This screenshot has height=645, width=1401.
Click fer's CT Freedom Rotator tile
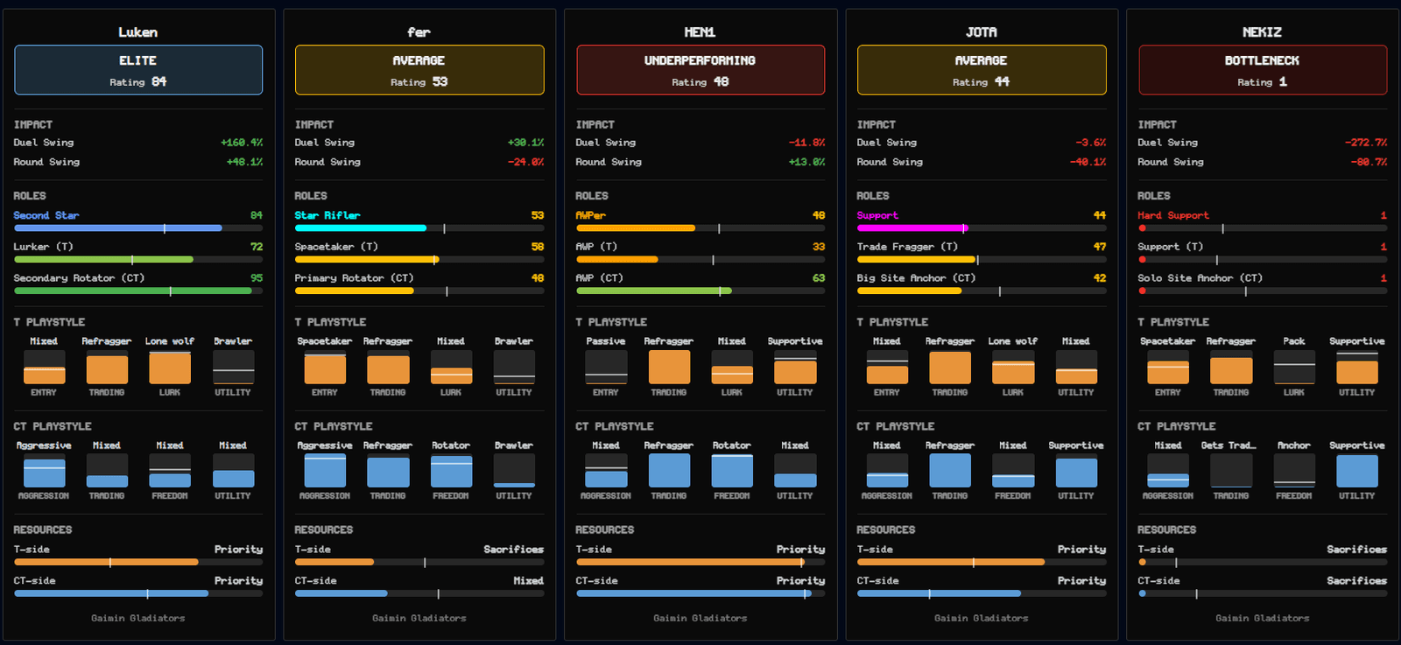[x=451, y=471]
